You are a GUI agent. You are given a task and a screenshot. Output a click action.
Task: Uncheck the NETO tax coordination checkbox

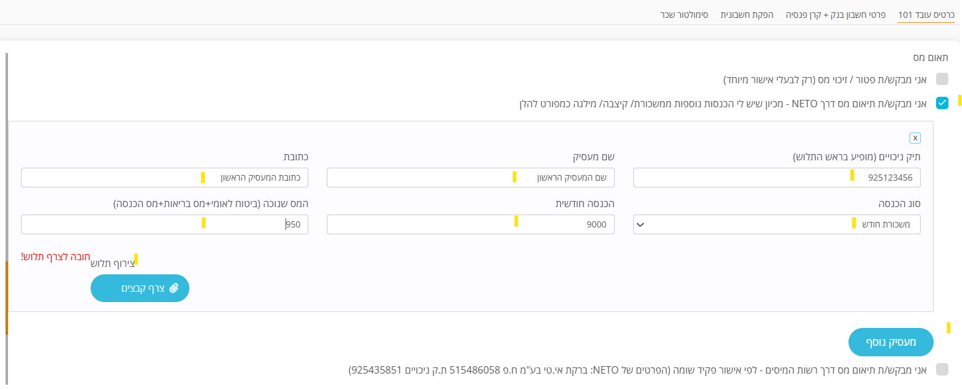tap(942, 104)
